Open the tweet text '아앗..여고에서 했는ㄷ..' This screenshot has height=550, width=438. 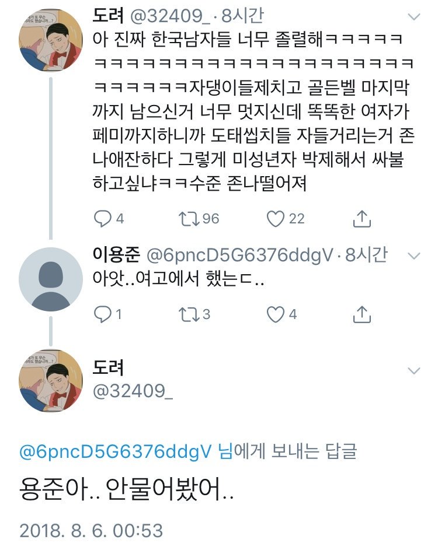[x=179, y=279]
